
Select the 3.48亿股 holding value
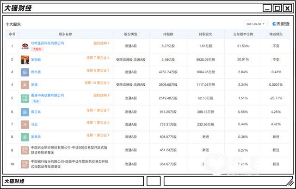[168, 60]
